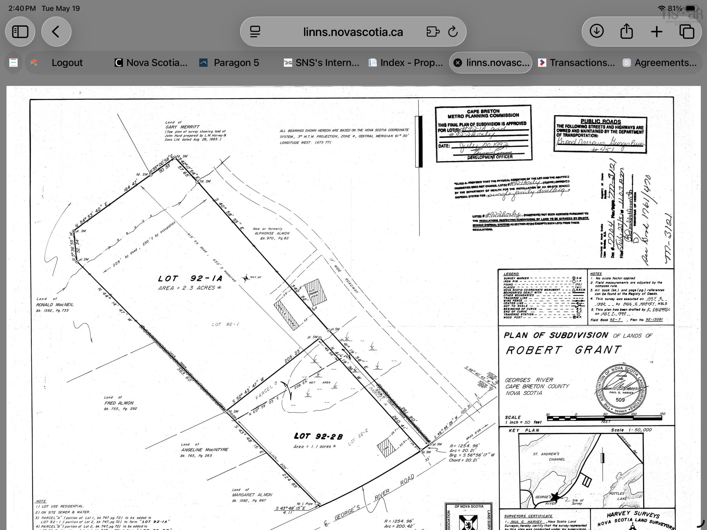Image resolution: width=707 pixels, height=530 pixels.
Task: Open the extensions icon in address bar
Action: pos(433,32)
